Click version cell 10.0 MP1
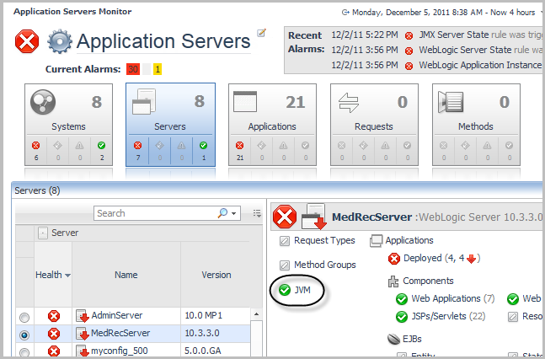545x359 pixels. click(x=203, y=315)
